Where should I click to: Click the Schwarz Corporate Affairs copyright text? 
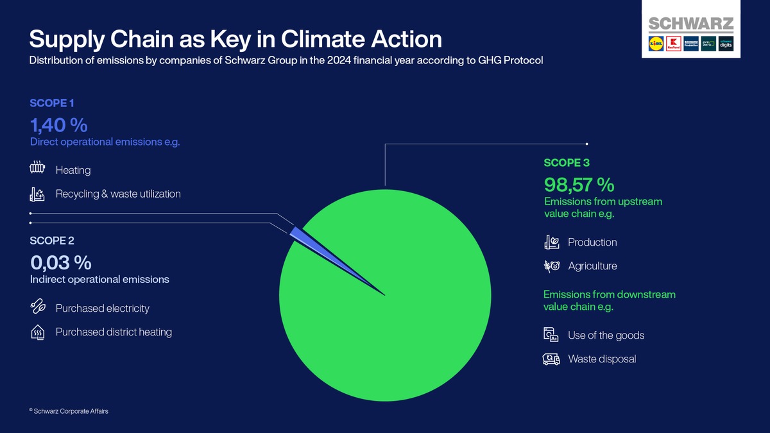coord(69,411)
